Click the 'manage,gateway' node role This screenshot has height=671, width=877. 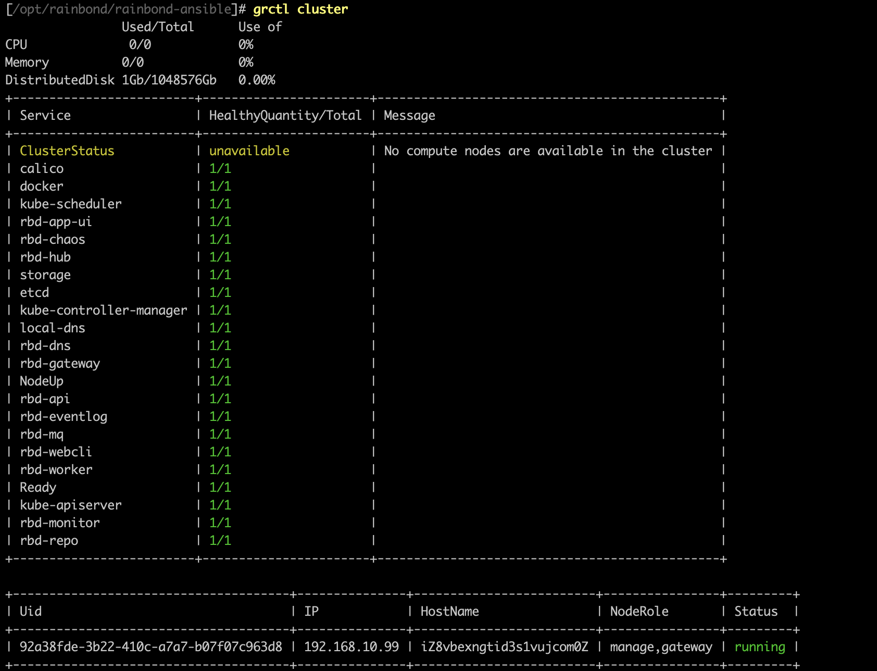[661, 647]
